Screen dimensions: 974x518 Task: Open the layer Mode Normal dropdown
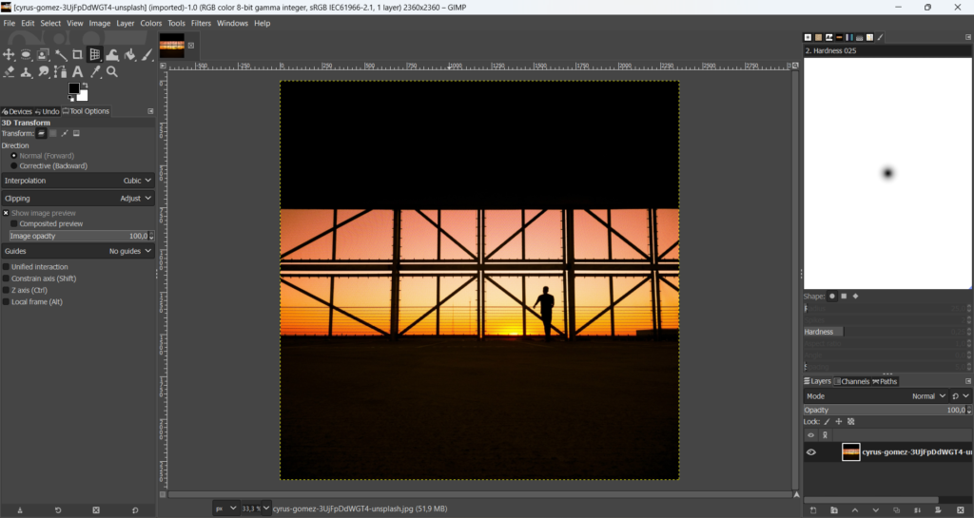[928, 396]
